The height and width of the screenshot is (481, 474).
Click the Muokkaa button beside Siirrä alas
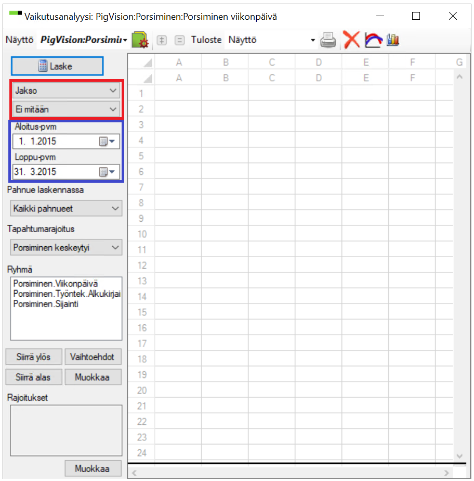tap(93, 377)
